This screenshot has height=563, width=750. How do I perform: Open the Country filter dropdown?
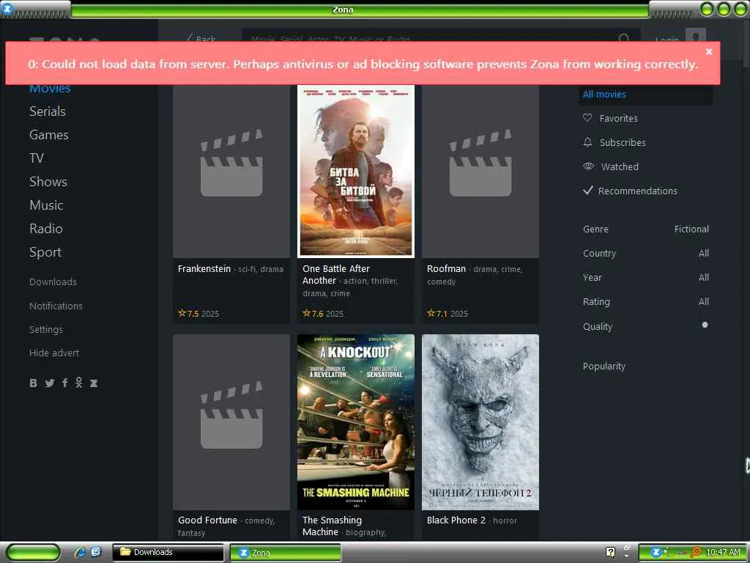tap(646, 253)
